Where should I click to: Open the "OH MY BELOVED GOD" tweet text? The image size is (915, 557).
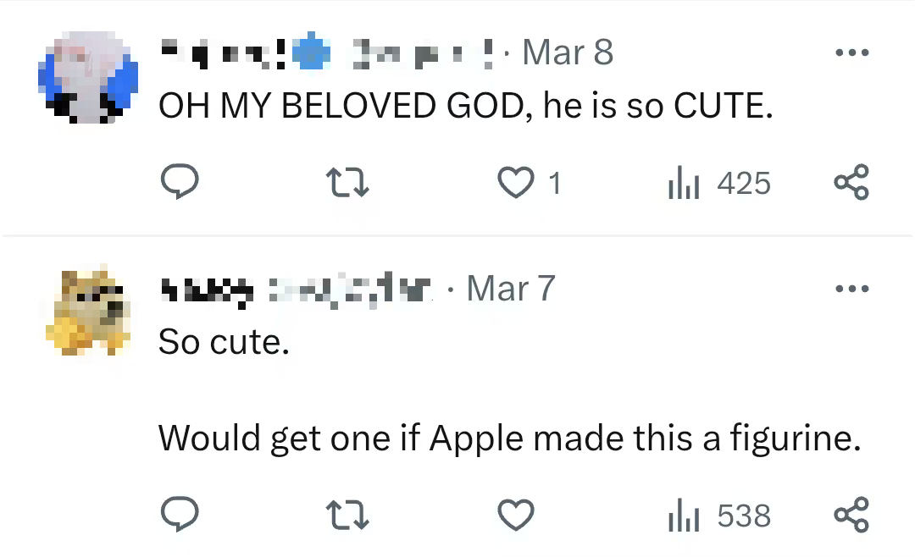coord(465,105)
